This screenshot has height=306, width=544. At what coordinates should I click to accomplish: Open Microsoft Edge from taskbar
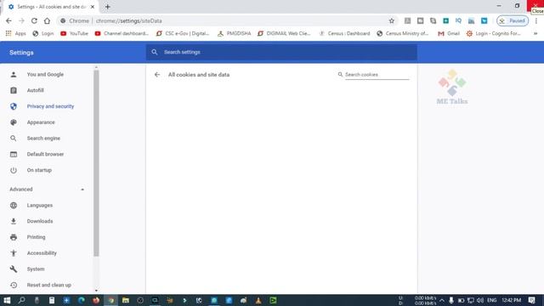pyautogui.click(x=82, y=300)
